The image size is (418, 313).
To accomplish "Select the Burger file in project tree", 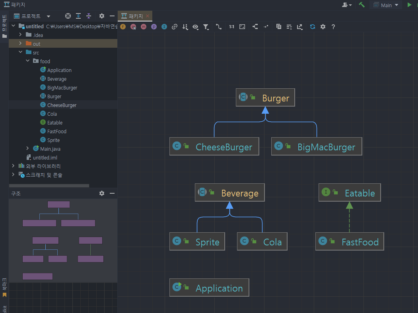I will 54,97.
